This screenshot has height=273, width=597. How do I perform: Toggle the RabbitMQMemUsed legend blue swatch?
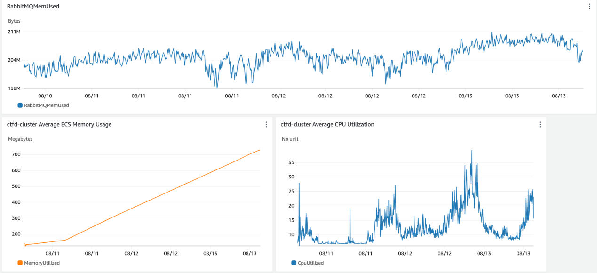(20, 105)
